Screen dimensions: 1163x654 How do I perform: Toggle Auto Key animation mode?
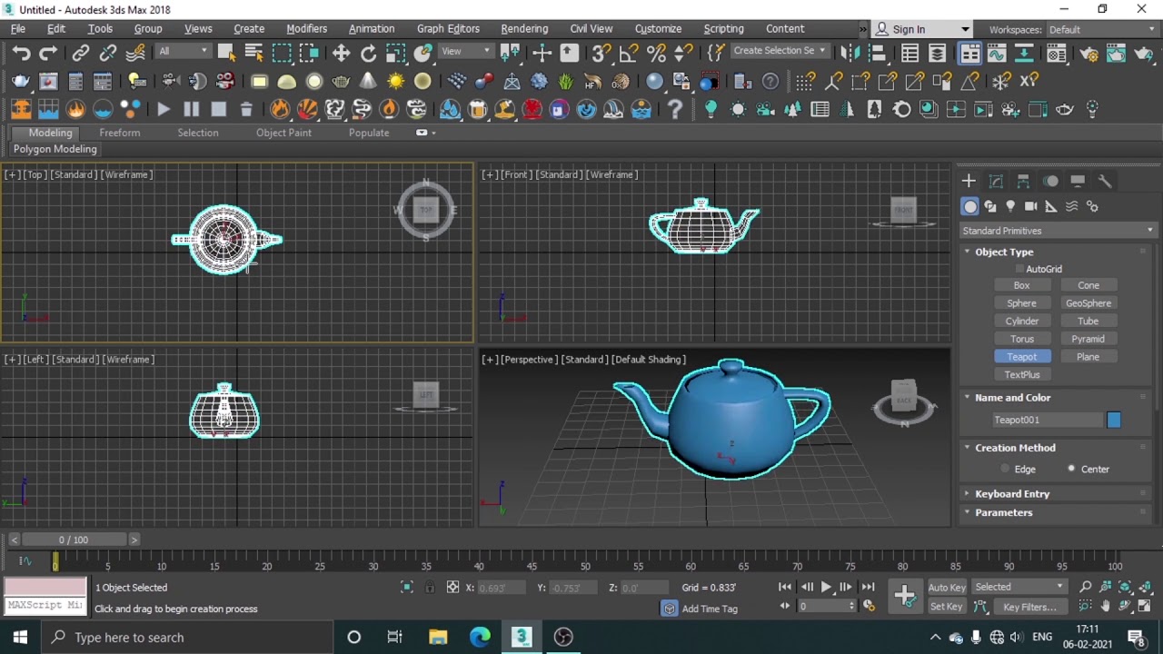(947, 588)
